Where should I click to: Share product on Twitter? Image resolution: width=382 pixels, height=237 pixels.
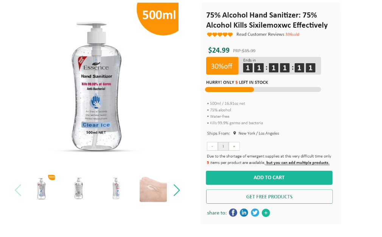[x=255, y=213]
